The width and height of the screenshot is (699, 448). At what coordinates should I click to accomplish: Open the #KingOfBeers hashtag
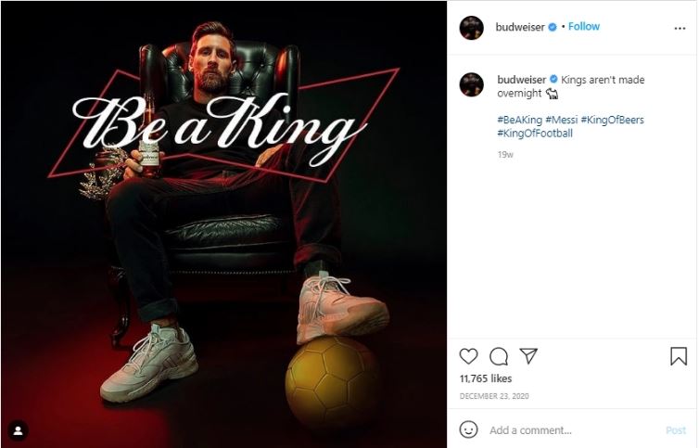(612, 120)
